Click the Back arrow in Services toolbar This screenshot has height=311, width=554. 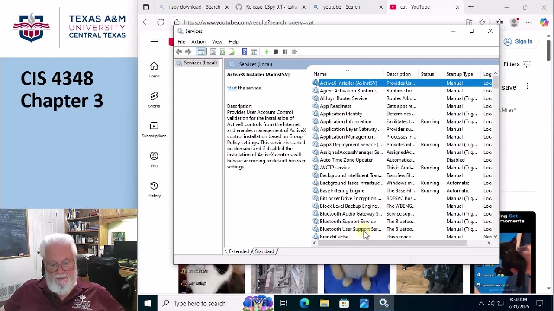pyautogui.click(x=179, y=52)
